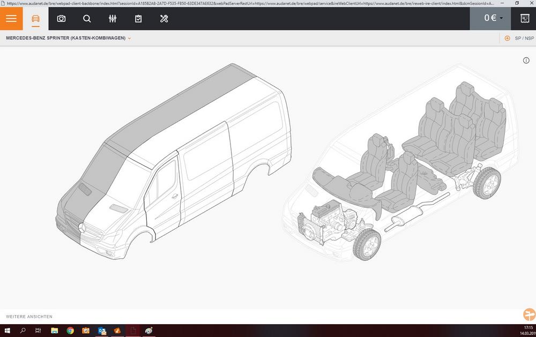The height and width of the screenshot is (337, 536).
Task: Open the search function
Action: point(87,18)
